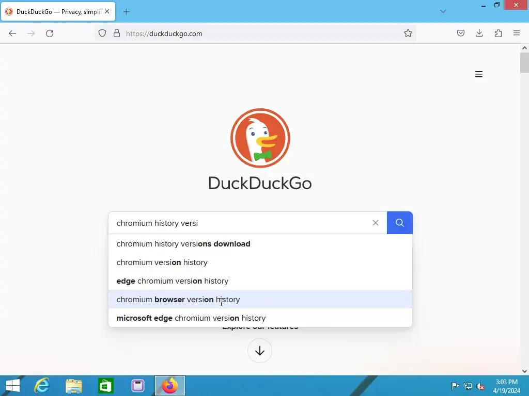Open the tracking protection shield icon

102,33
